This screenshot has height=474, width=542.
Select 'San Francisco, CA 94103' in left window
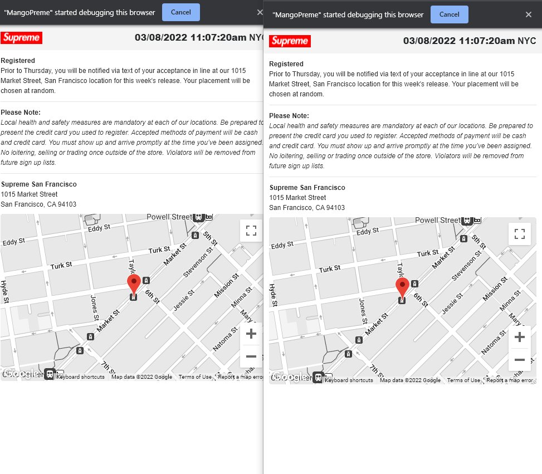pyautogui.click(x=38, y=204)
